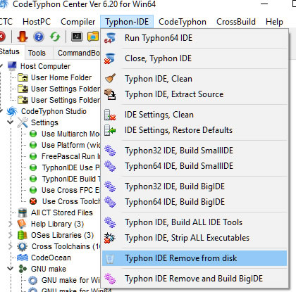
Task: Collapse the GNU make tree node
Action: 11,269
